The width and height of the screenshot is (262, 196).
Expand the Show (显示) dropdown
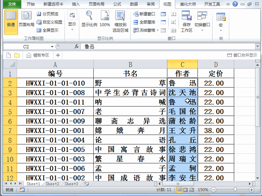click(72, 21)
